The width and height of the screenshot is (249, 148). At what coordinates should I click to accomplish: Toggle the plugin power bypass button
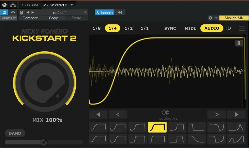(4, 12)
